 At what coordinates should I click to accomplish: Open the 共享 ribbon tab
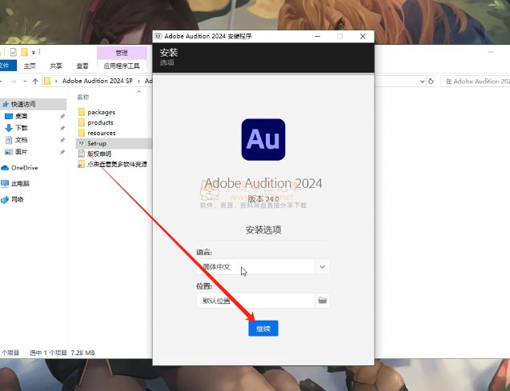[x=56, y=66]
